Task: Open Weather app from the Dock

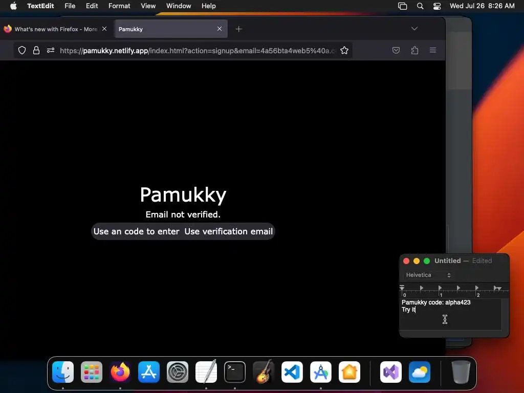Action: pyautogui.click(x=420, y=372)
